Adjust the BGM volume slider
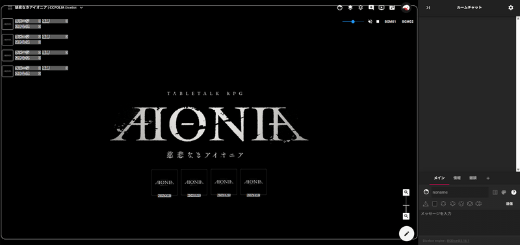Viewport: 520px width, 245px height. coord(353,21)
